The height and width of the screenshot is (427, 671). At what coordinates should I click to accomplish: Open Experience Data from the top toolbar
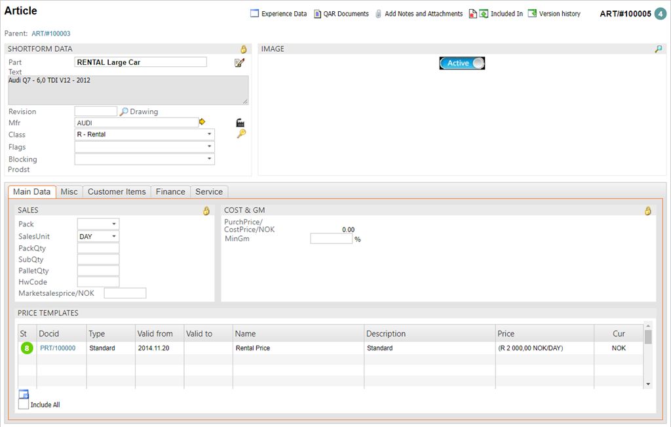(x=278, y=14)
